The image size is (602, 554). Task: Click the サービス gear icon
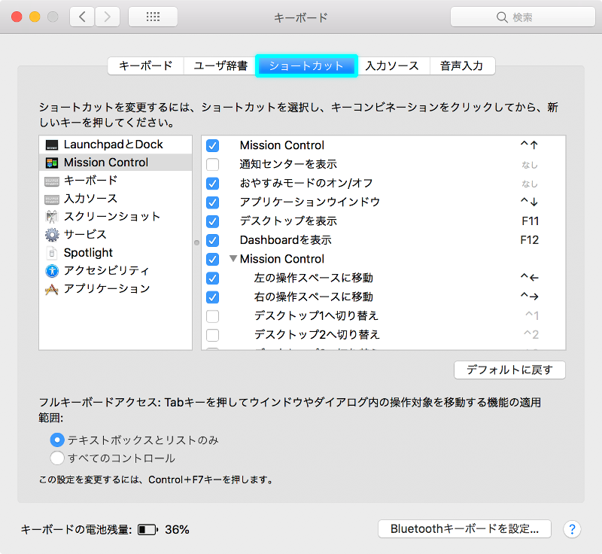[x=52, y=235]
